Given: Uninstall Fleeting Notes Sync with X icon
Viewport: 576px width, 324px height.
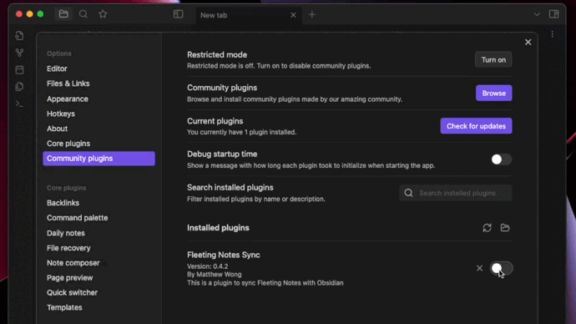Looking at the screenshot, I should 479,269.
